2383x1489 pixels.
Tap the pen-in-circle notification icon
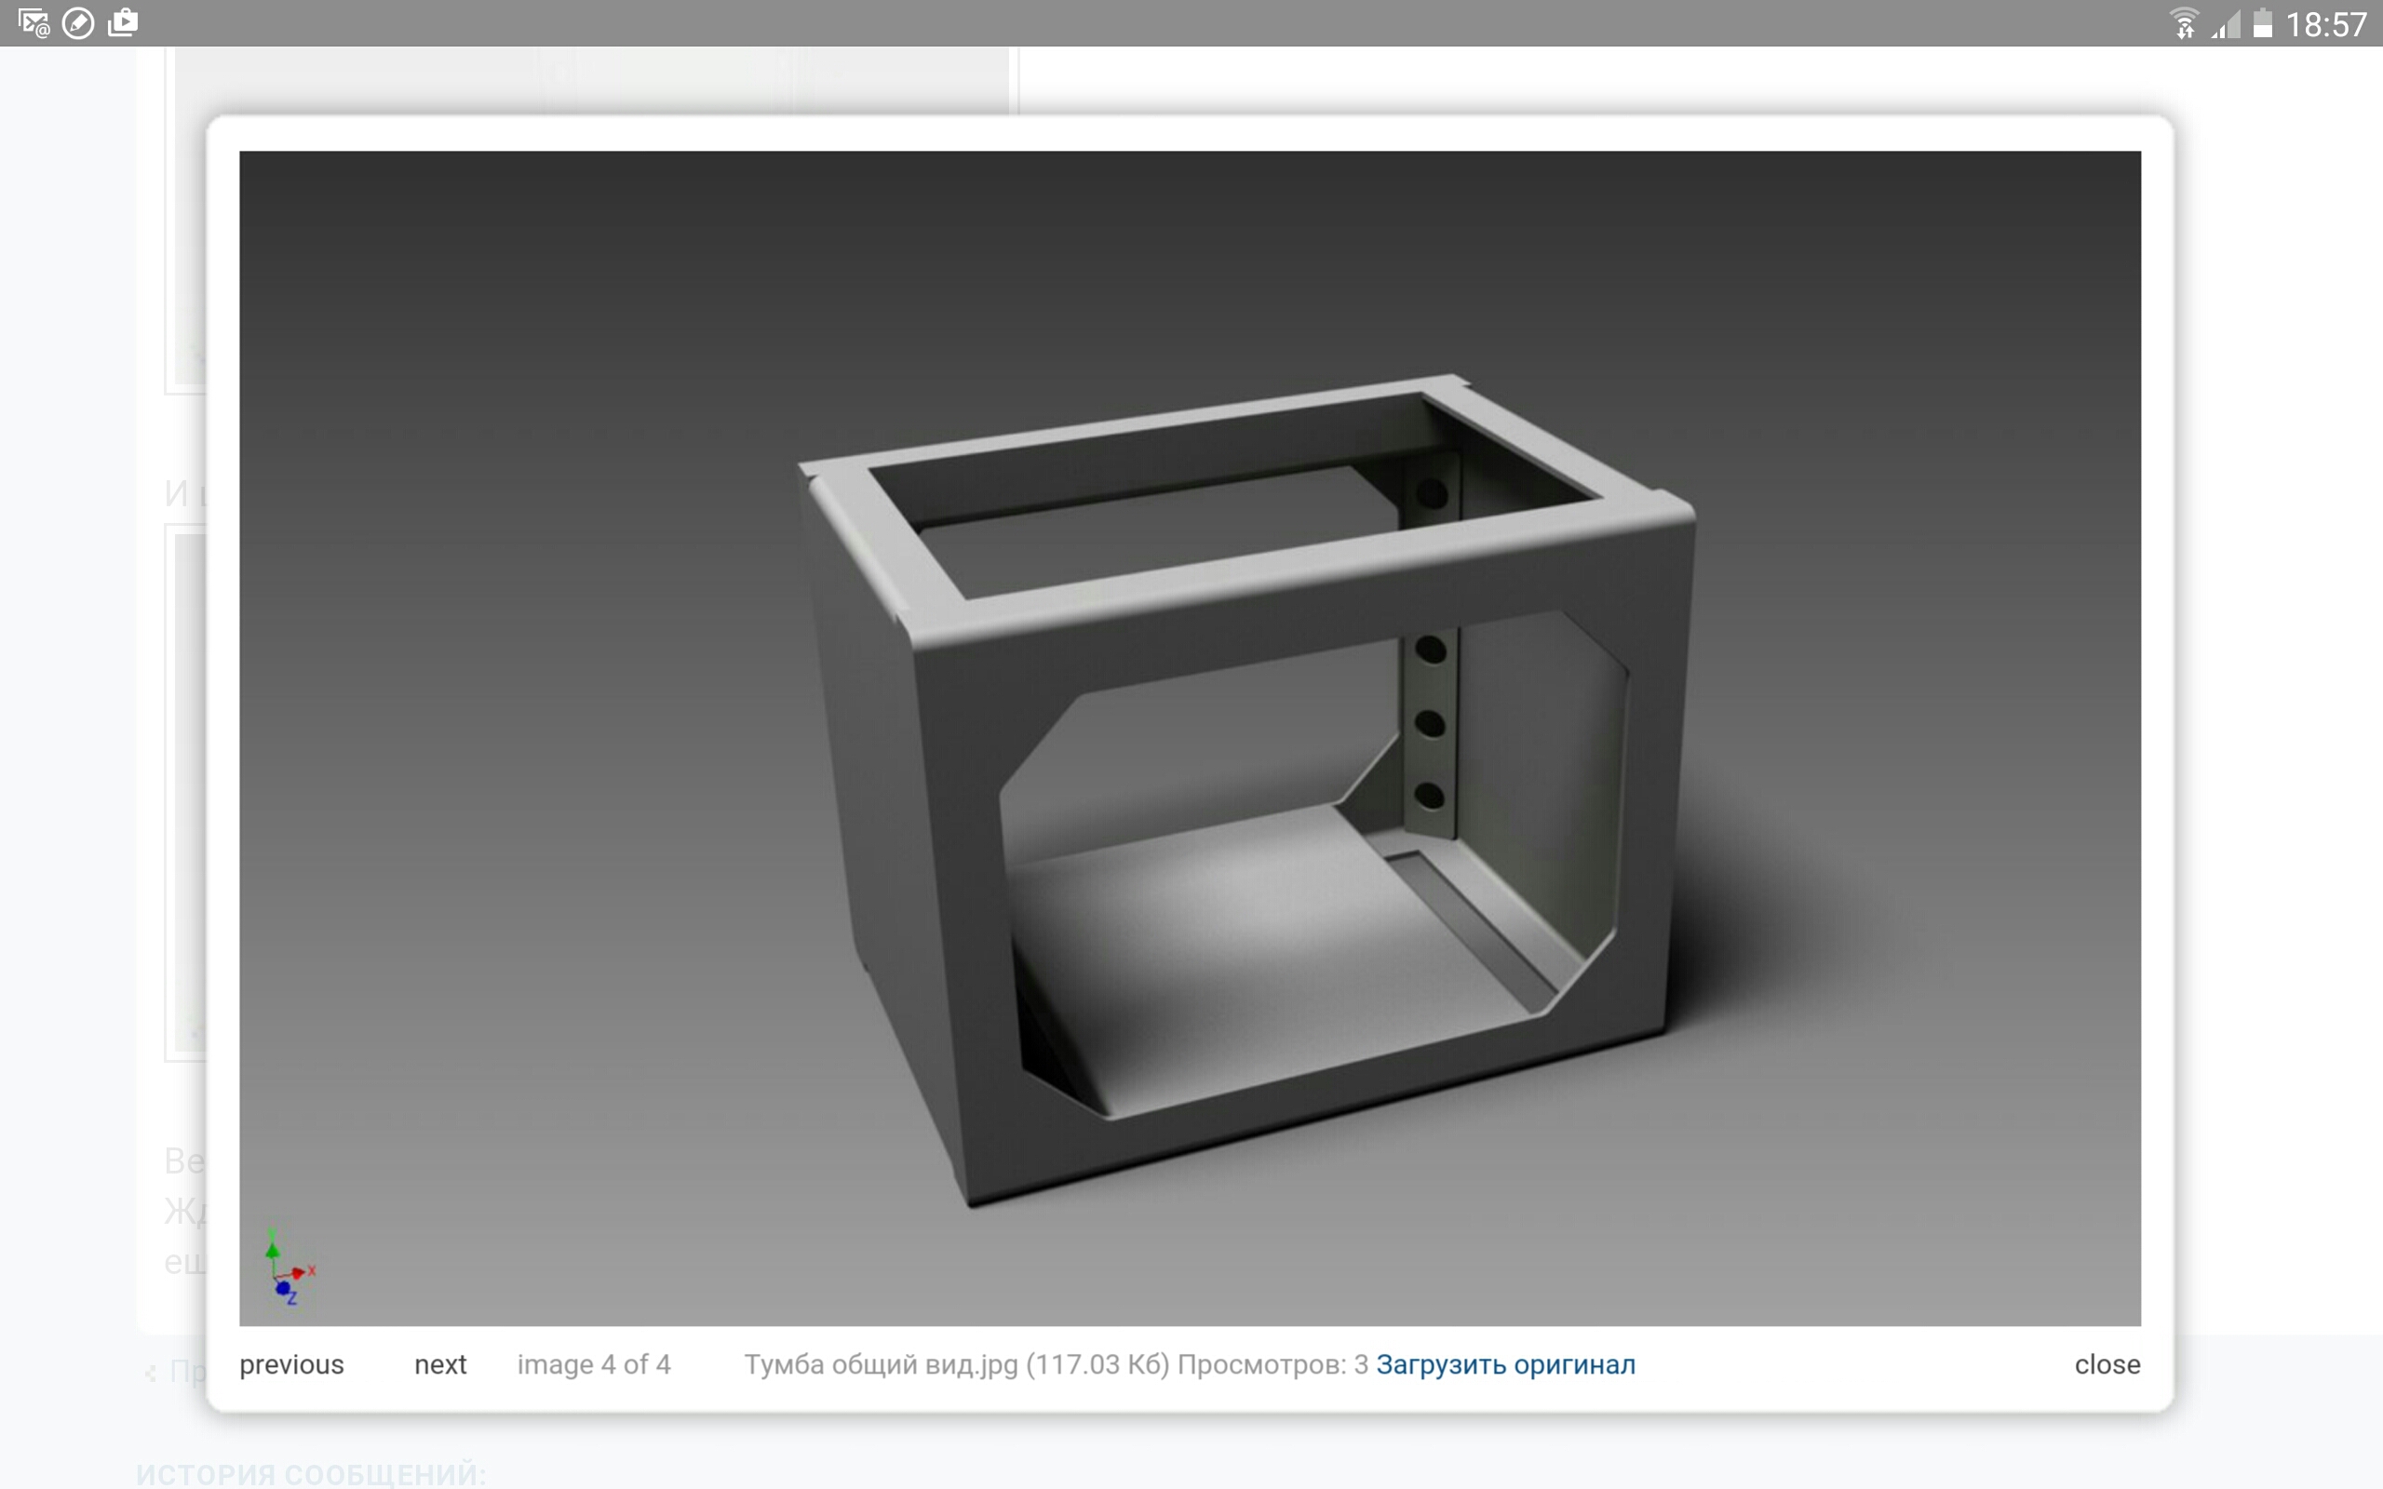(78, 22)
